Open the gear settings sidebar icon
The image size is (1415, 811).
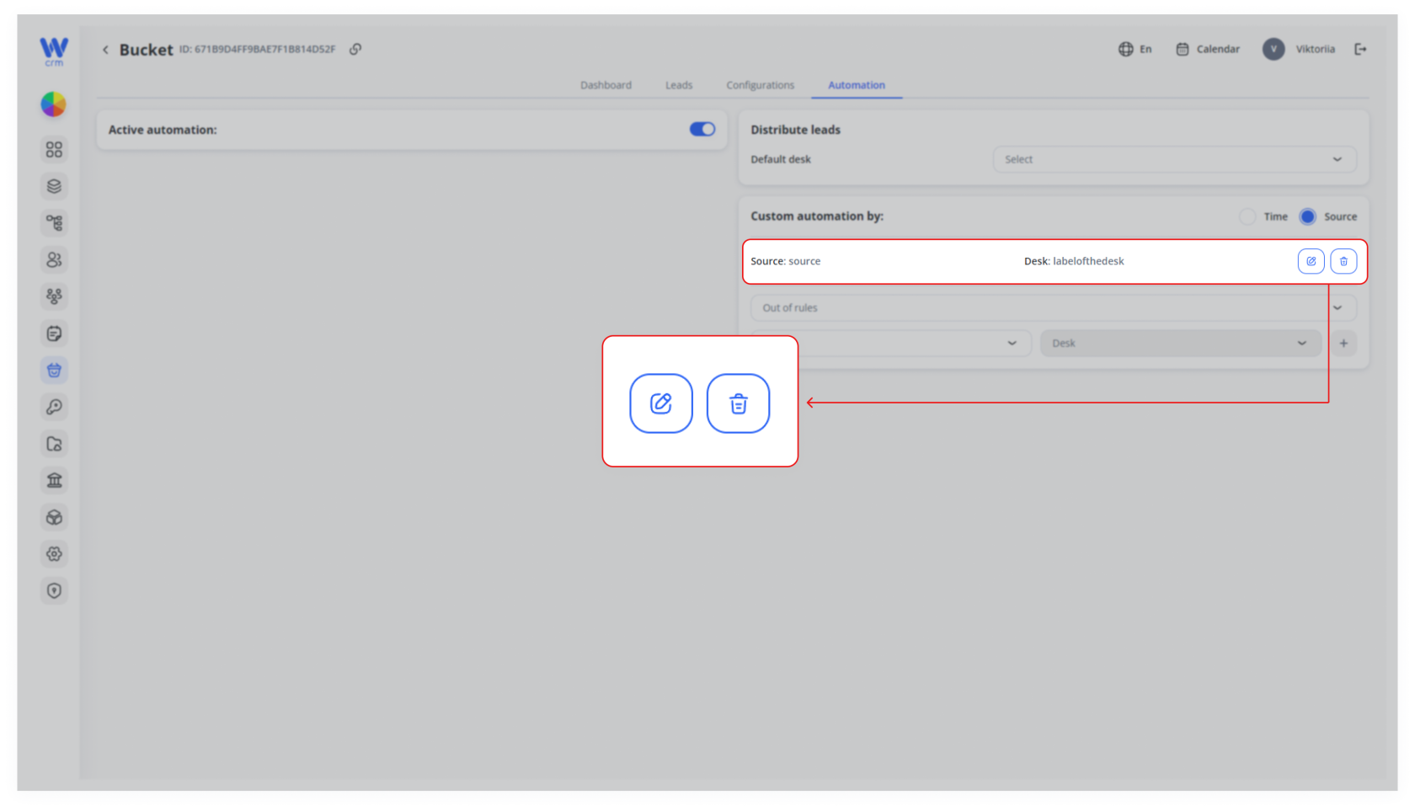pos(54,554)
